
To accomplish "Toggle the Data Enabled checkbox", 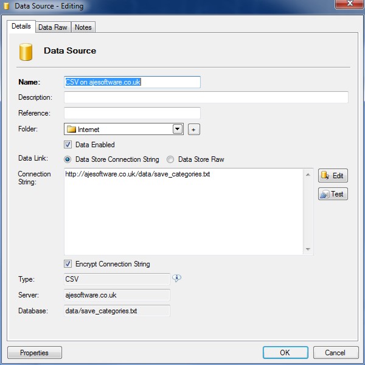I will pos(68,145).
